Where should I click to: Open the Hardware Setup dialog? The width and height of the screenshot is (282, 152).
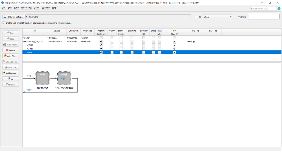coord(13,17)
